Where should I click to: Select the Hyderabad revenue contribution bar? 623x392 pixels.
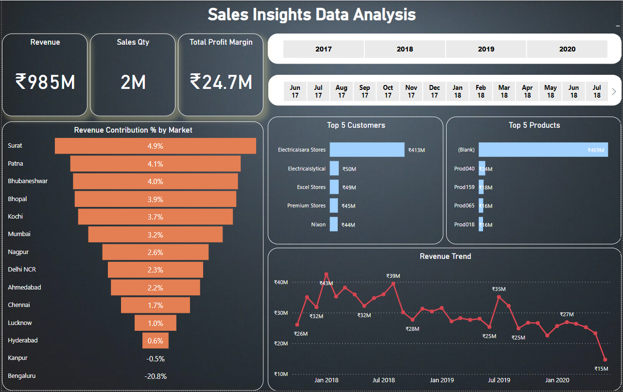click(156, 341)
